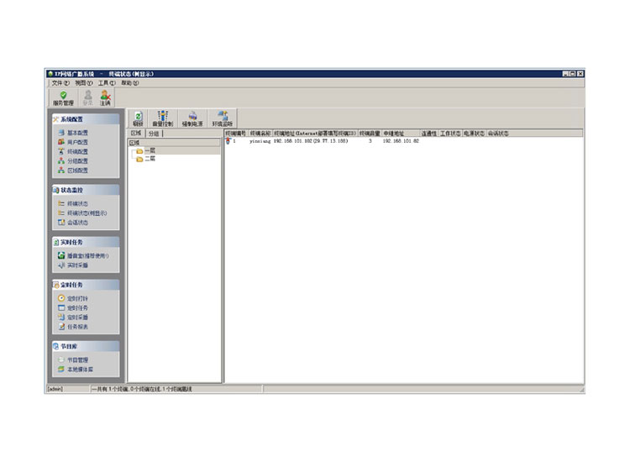Image resolution: width=630 pixels, height=462 pixels.
Task: Select the 一层 folder in tree
Action: [149, 151]
